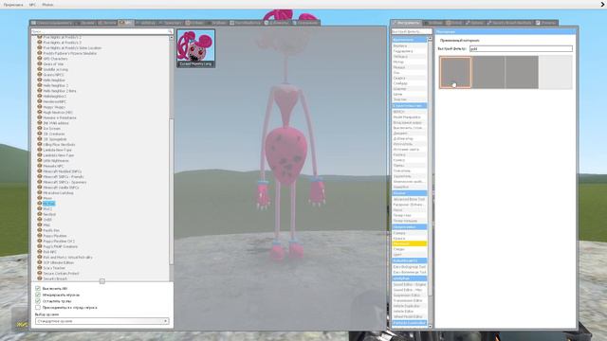This screenshot has width=607, height=341.
Task: Open the Прорисовка menu in the top bar
Action: (x=13, y=5)
